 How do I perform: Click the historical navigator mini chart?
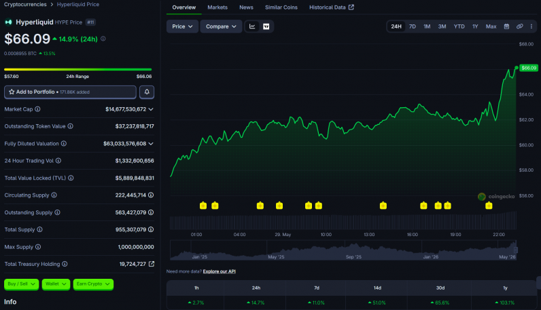[x=343, y=250]
